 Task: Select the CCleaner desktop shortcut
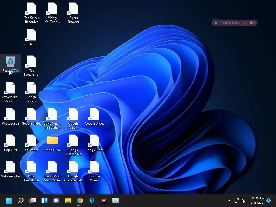[31, 143]
